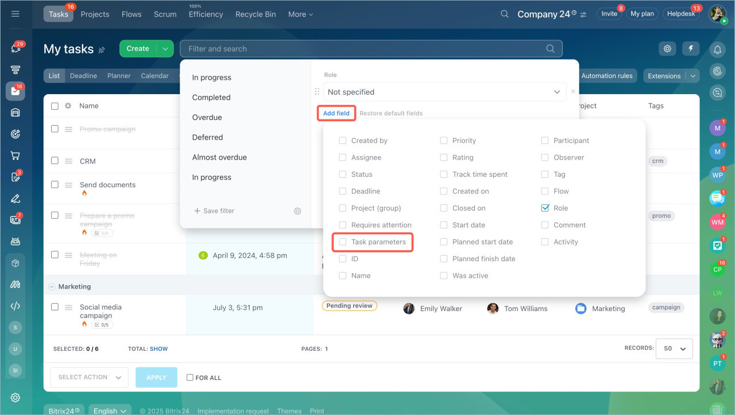
Task: Open the Role Not specified dropdown
Action: (x=445, y=92)
